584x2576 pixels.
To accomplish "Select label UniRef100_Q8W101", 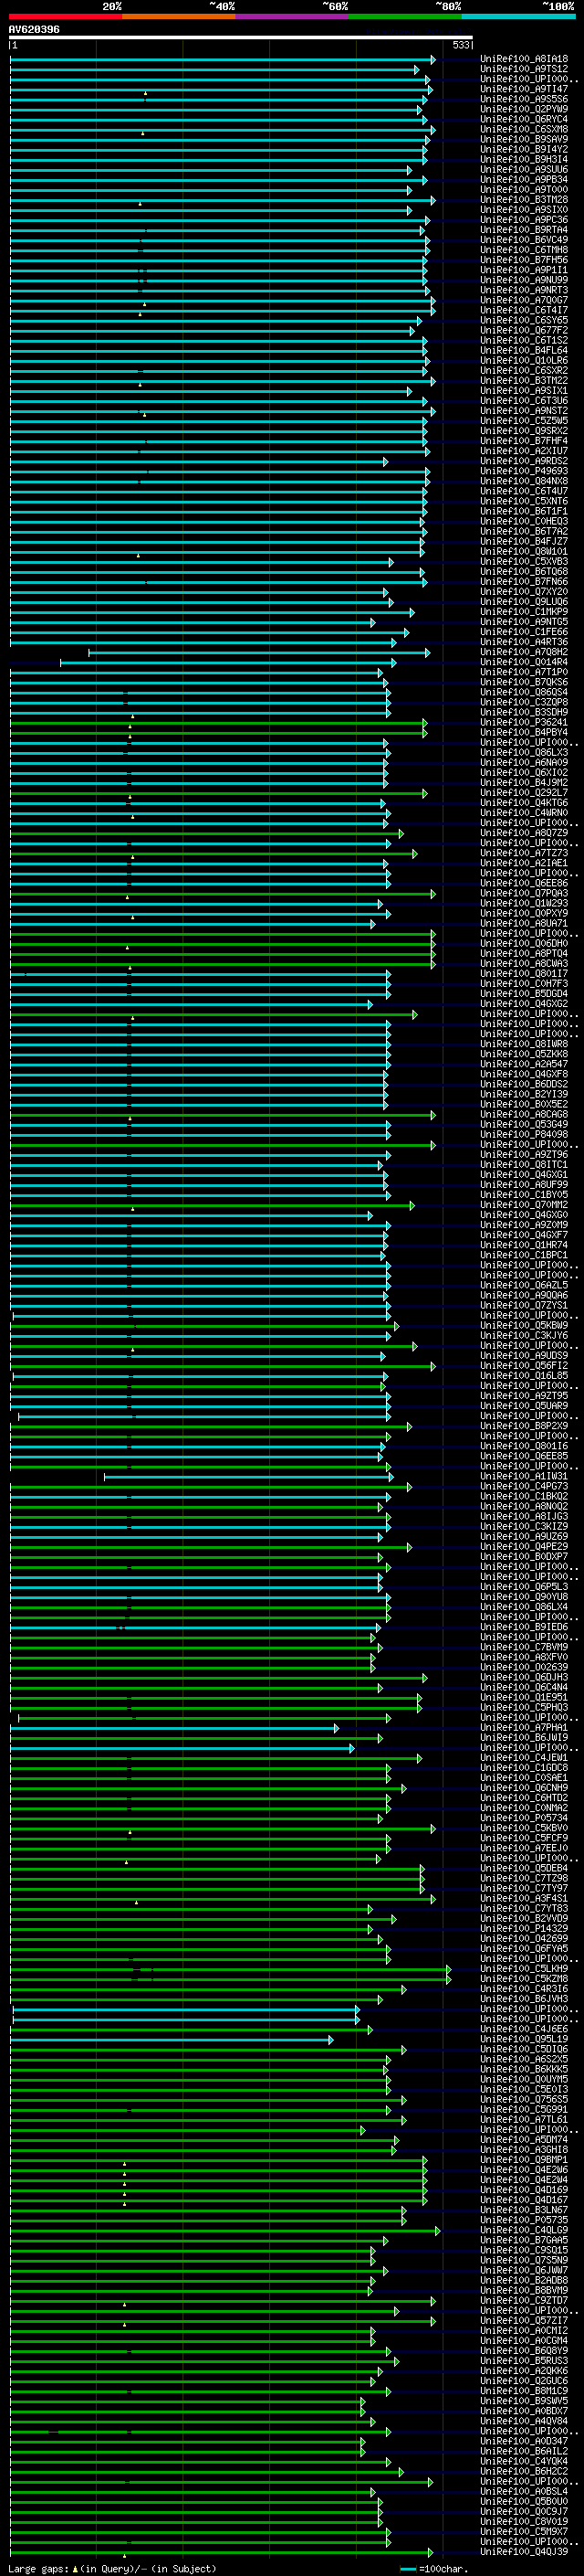I will pyautogui.click(x=524, y=552).
